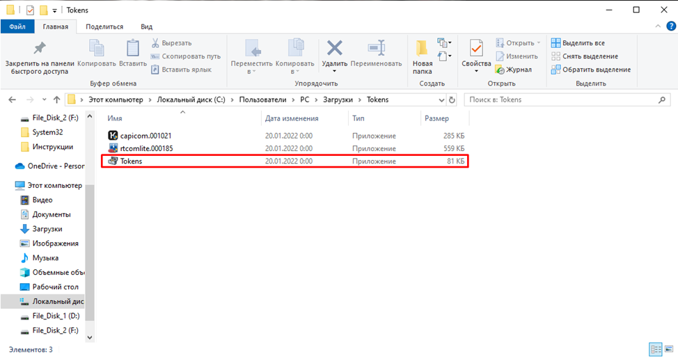The image size is (678, 357).
Task: Open recent locations dropdown arrow
Action: (44, 100)
